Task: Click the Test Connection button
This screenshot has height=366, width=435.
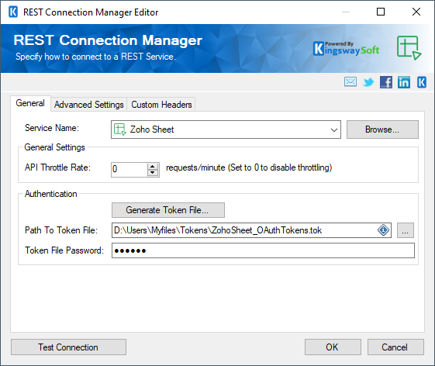Action: pos(68,347)
